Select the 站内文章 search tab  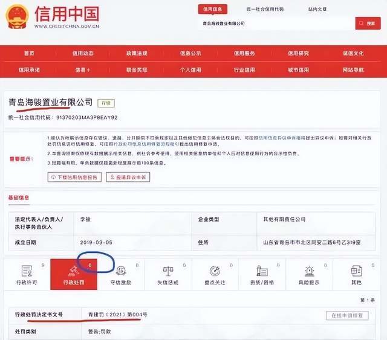[x=317, y=10]
